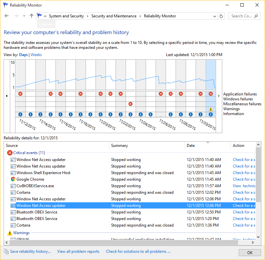Collapse the Warnings group header
The image size is (265, 260).
point(21,233)
